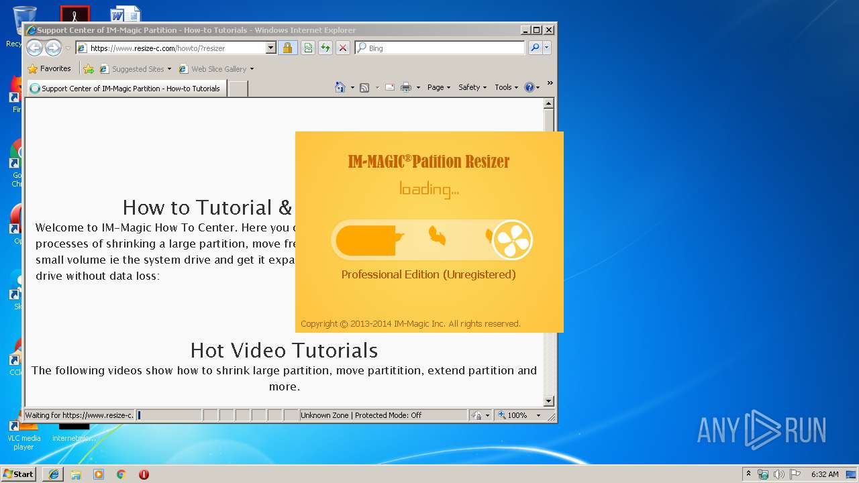
Task: Click the resize-c.com address bar
Action: click(170, 48)
